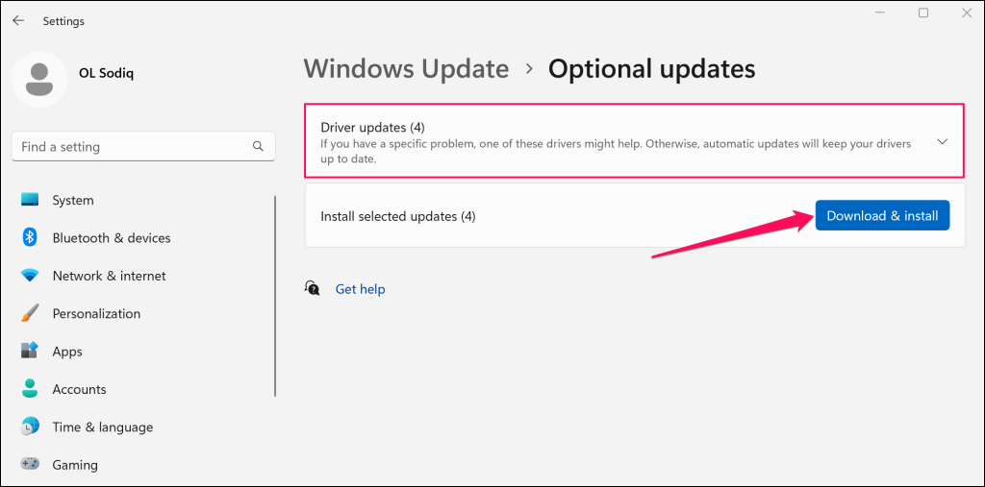Click the user profile avatar picture

point(39,79)
